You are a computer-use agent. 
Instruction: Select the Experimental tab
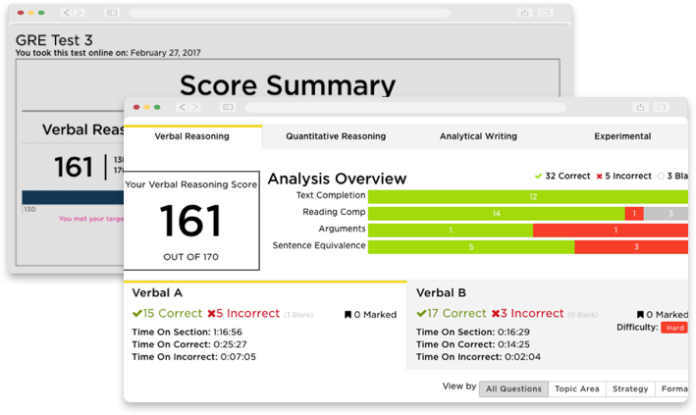[x=621, y=136]
